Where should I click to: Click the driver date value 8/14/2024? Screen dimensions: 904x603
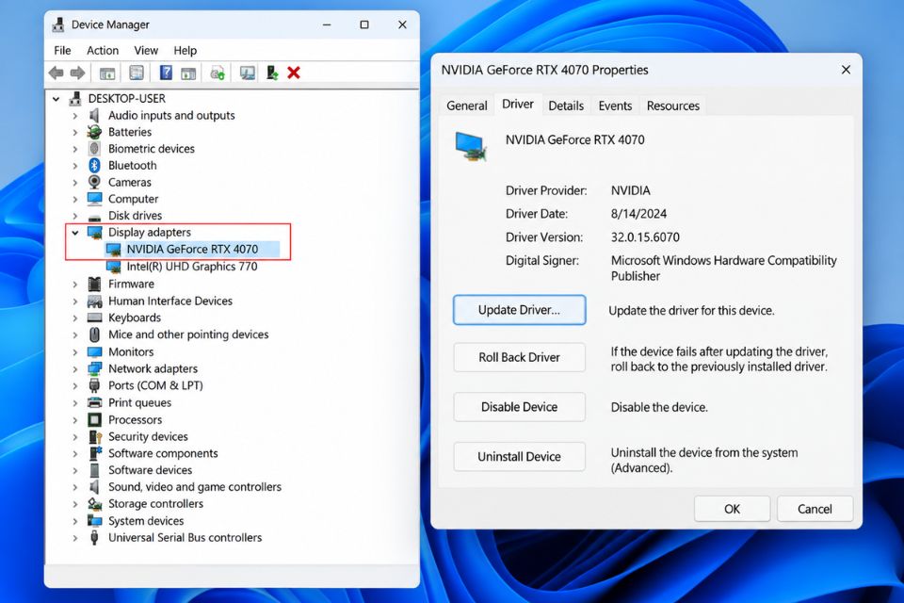(x=638, y=214)
